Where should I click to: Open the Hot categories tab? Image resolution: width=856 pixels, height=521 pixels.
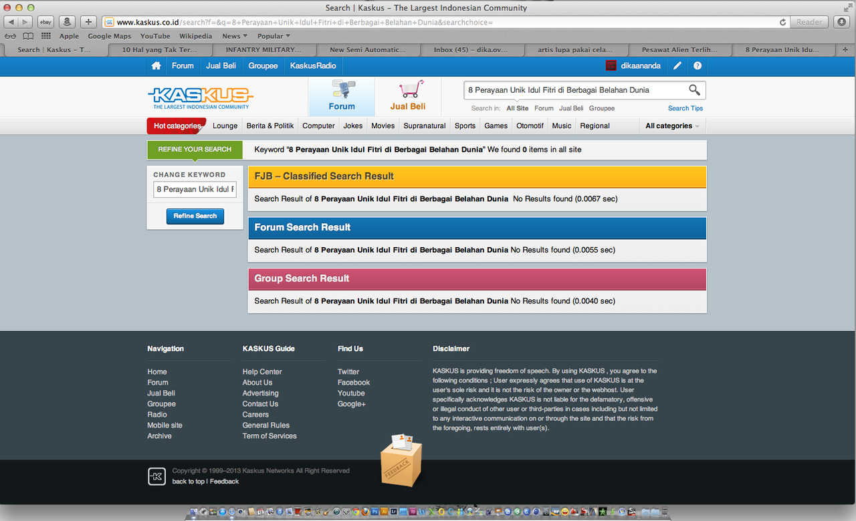[177, 126]
